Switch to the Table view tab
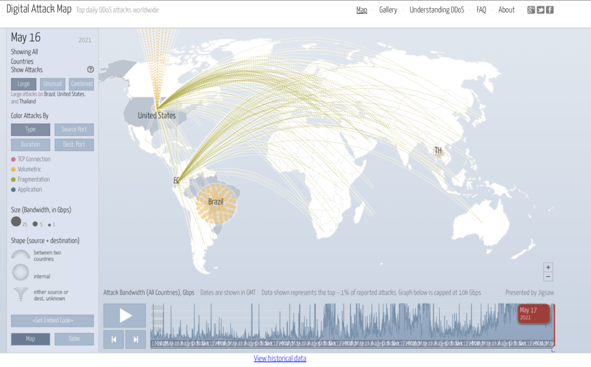 (x=74, y=339)
